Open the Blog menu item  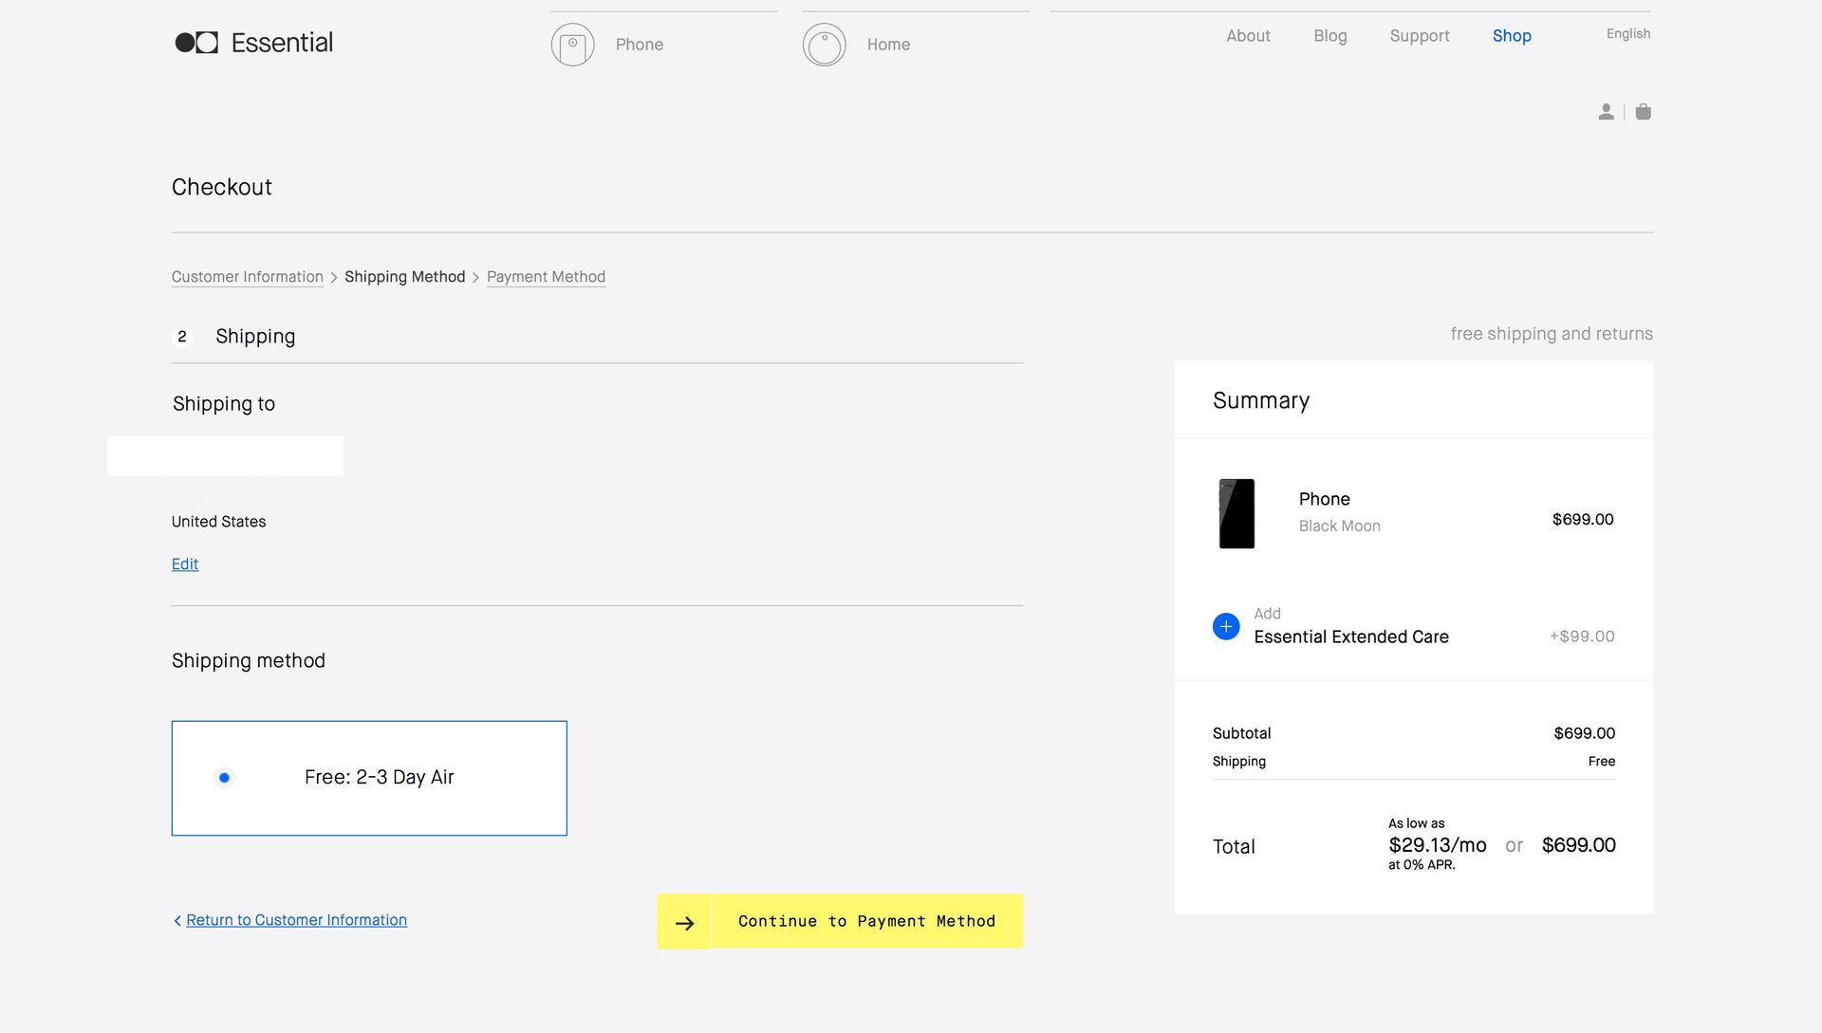1329,36
